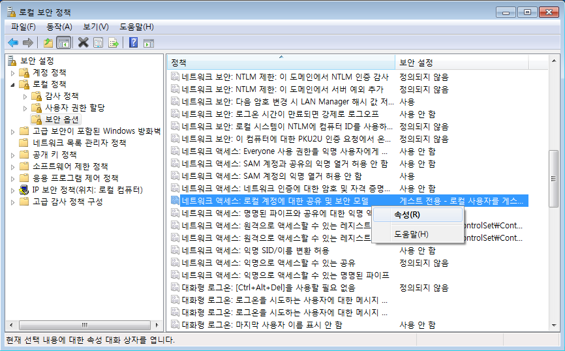Click the Export List toolbar icon
The width and height of the screenshot is (565, 351).
pyautogui.click(x=114, y=42)
